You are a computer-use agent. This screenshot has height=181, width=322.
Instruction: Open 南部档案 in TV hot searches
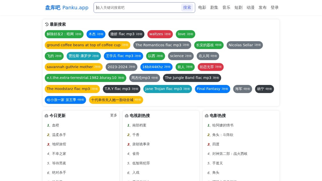pos(139,125)
